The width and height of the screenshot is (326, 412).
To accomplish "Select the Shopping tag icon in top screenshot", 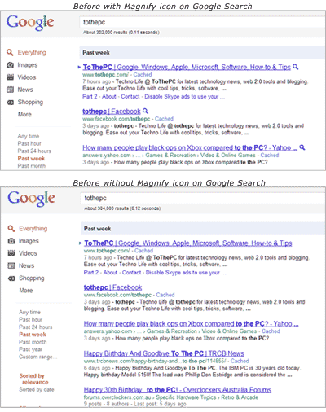I will 10,103.
